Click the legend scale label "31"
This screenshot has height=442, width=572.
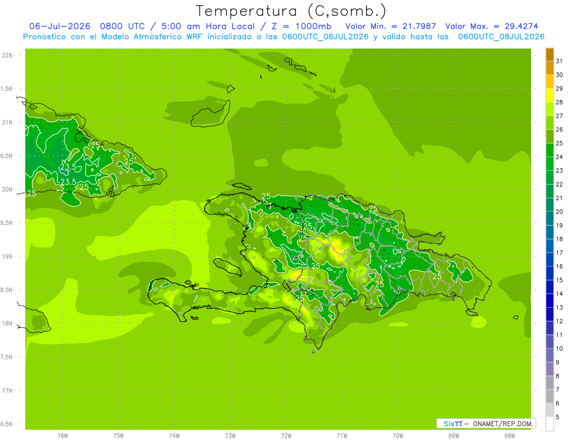559,62
